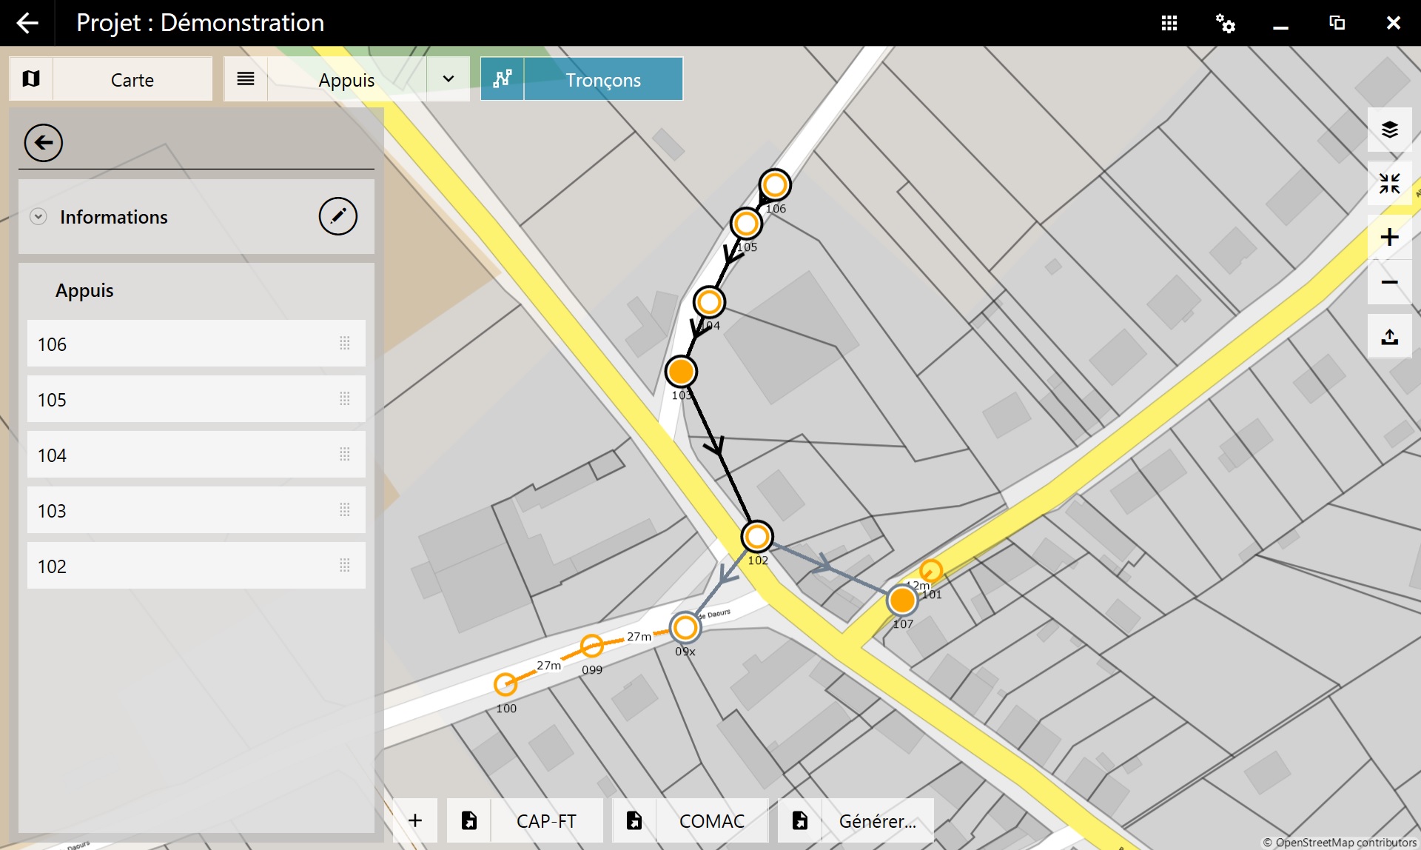Select map node 101

[931, 570]
